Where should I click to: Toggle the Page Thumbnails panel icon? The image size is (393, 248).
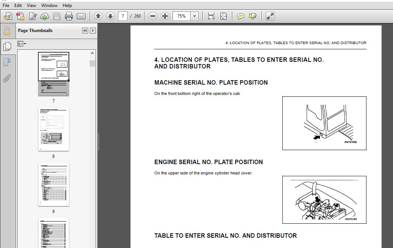7,47
